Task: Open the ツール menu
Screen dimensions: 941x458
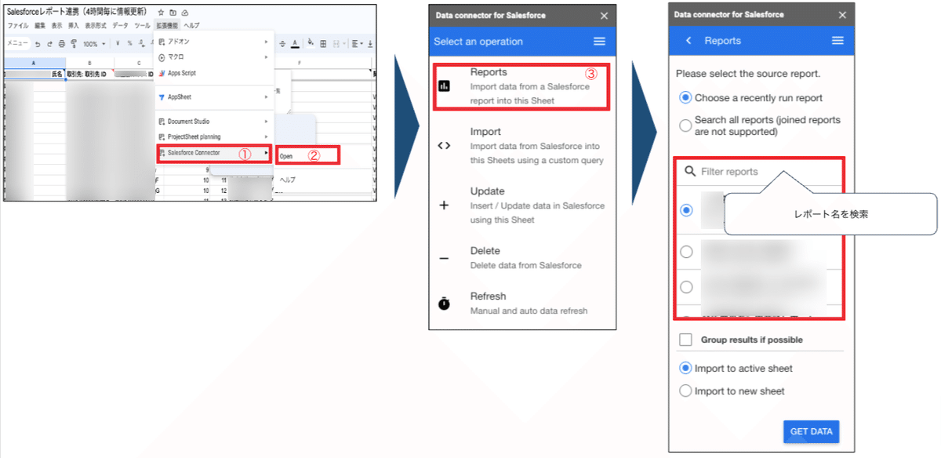Action: 142,26
